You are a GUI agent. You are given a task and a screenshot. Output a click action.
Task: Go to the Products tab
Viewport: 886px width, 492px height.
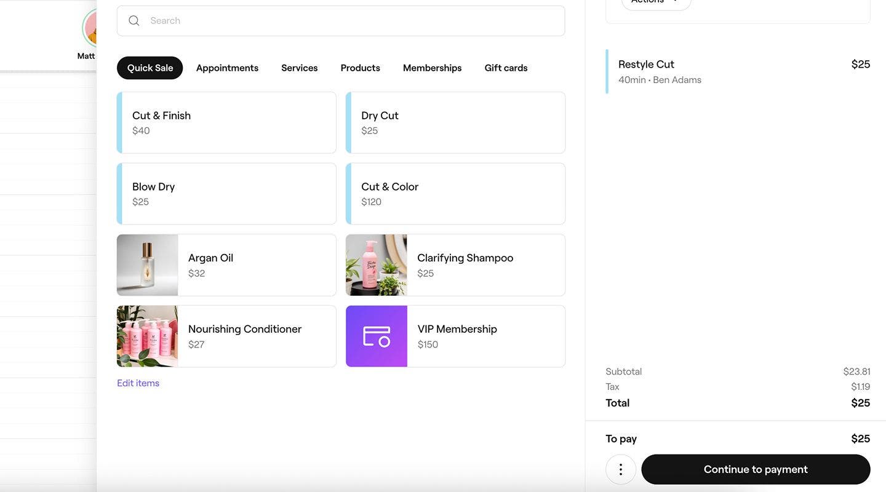click(x=360, y=68)
